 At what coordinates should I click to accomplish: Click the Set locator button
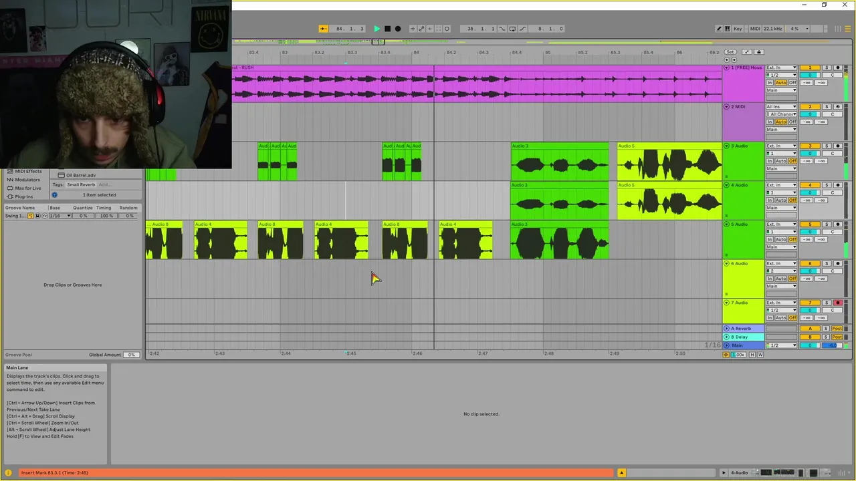tap(730, 52)
